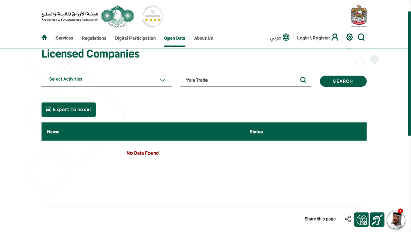Click the Share this page label
Image resolution: width=411 pixels, height=232 pixels.
[x=320, y=219]
